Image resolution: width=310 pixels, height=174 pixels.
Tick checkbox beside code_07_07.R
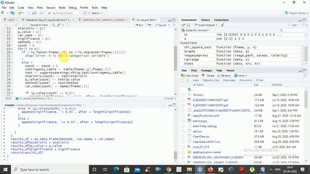pos(183,147)
